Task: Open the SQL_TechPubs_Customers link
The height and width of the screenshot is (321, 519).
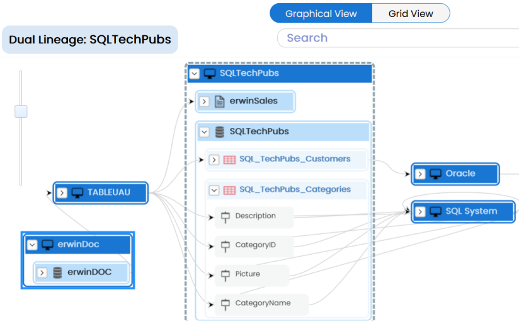Action: coord(295,159)
